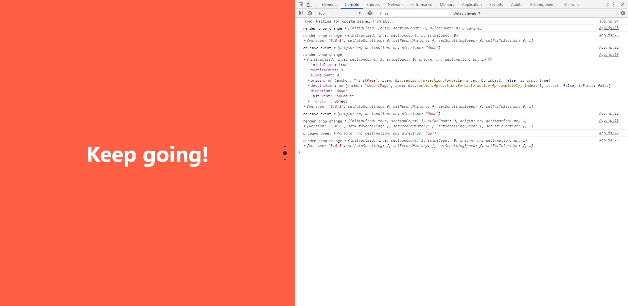This screenshot has height=306, width=628.
Task: Collapse the expanded render prop object
Action: click(x=305, y=60)
